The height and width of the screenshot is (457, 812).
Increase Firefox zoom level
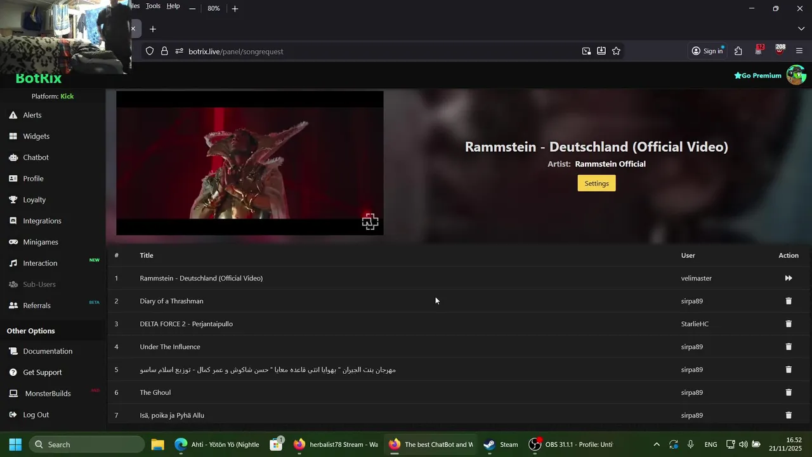(235, 8)
